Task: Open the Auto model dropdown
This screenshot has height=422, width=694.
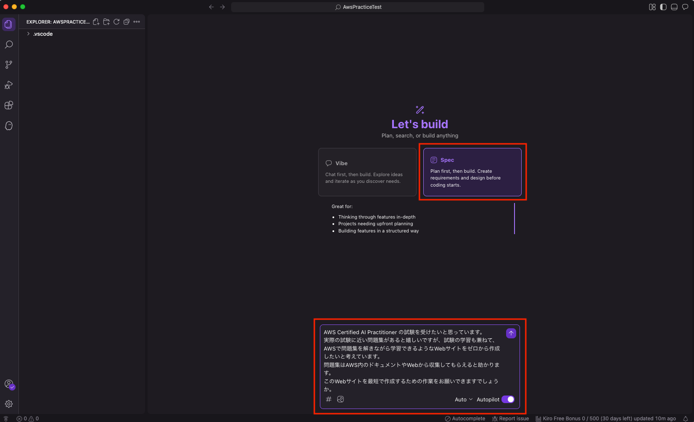Action: click(x=462, y=399)
